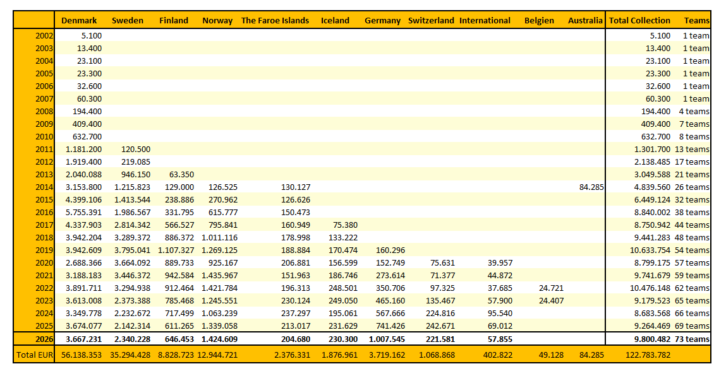The image size is (726, 388).
Task: Click The Faroe Islands header cell
Action: pos(275,20)
